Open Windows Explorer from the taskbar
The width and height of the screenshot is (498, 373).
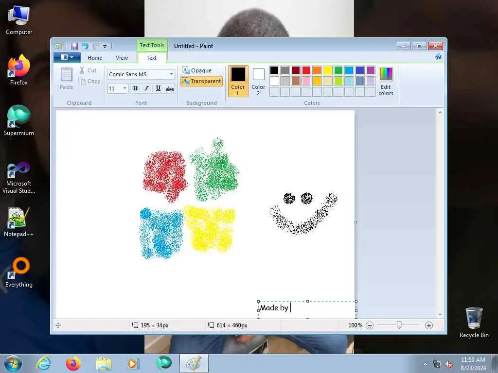click(104, 363)
